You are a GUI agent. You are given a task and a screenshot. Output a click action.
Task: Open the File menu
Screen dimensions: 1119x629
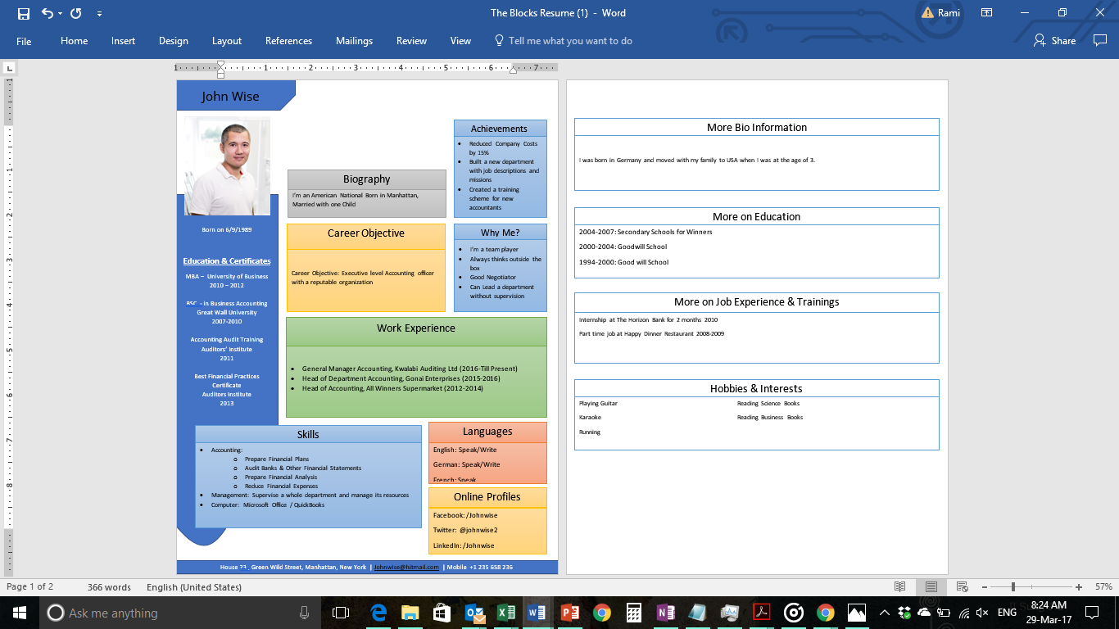click(x=24, y=41)
